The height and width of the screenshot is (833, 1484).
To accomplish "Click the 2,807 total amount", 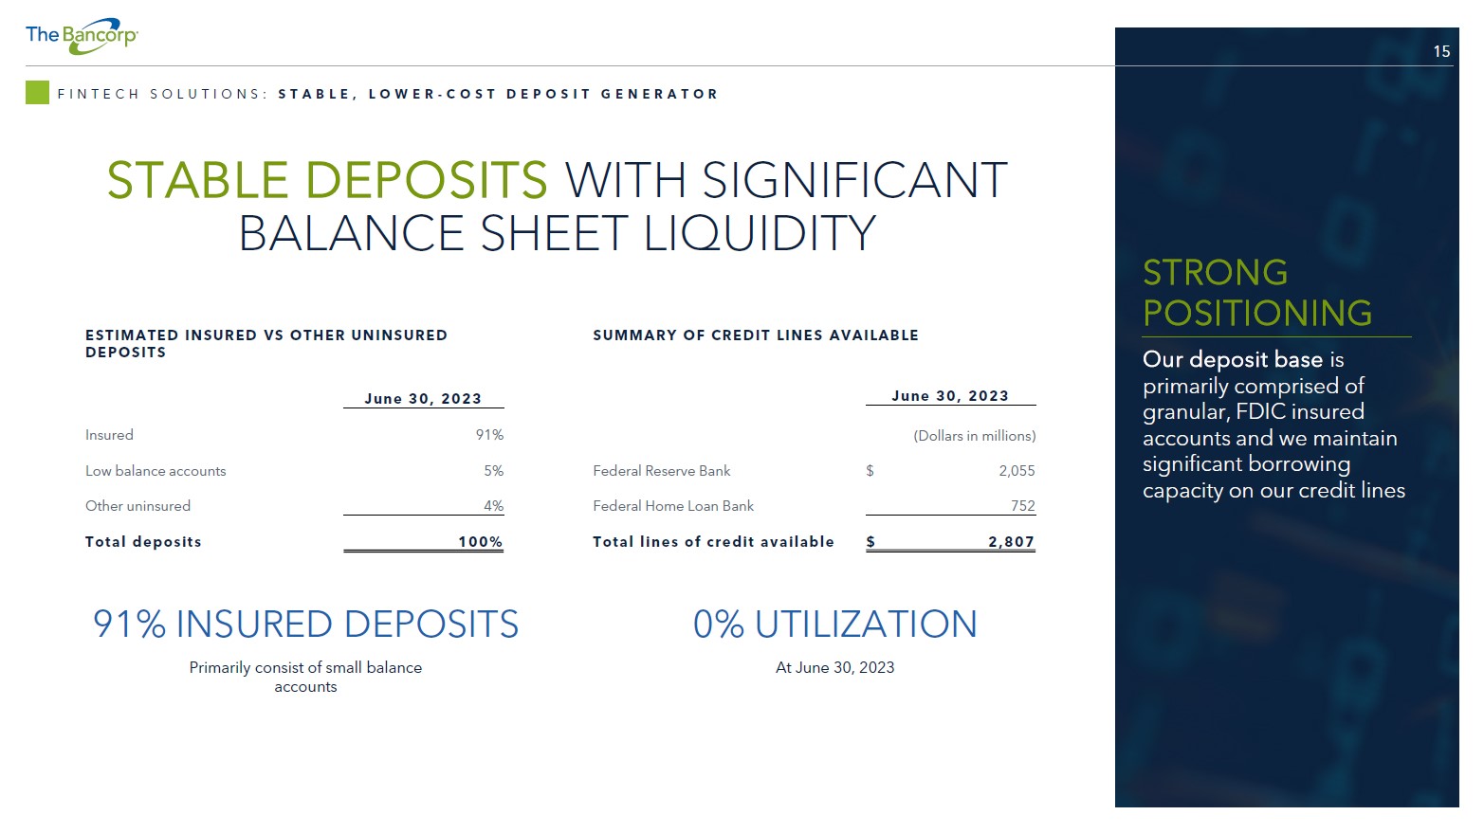I will tap(1011, 542).
